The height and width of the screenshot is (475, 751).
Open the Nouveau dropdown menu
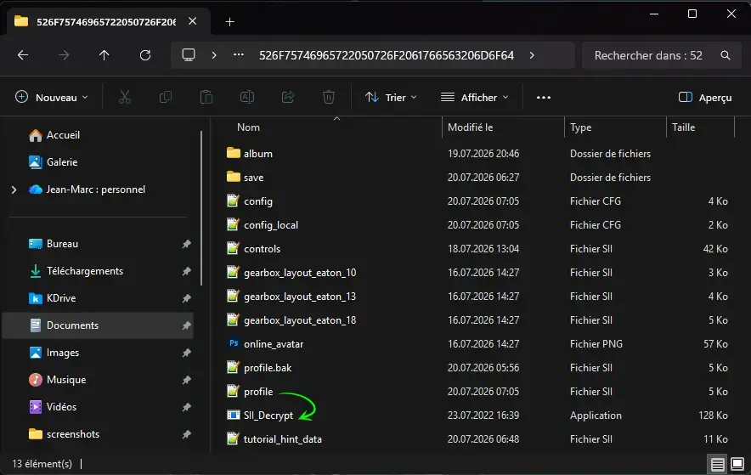52,97
